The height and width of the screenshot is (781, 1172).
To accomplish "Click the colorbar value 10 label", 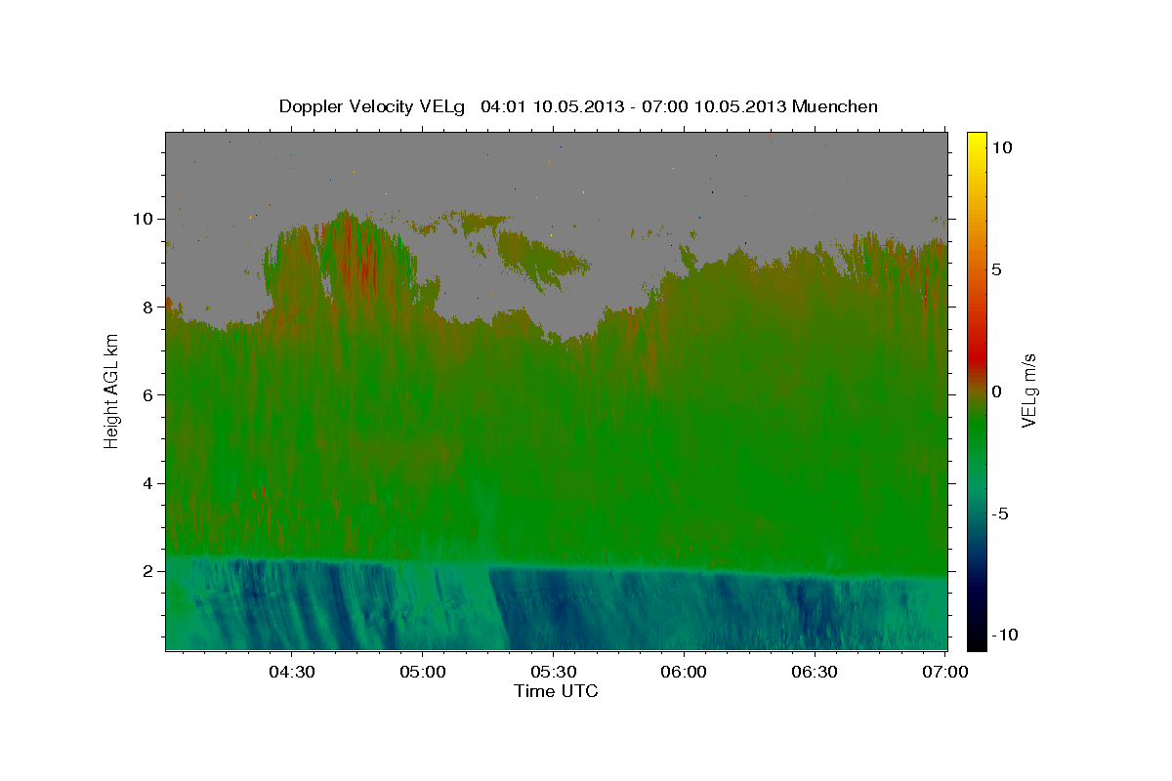I will 1001,147.
